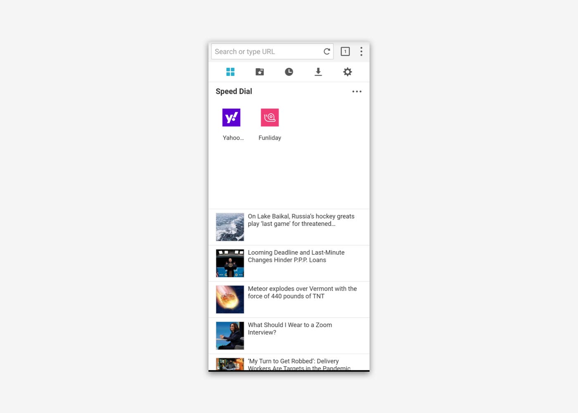Open 'My Turn to Get Robbed' article

coord(289,362)
